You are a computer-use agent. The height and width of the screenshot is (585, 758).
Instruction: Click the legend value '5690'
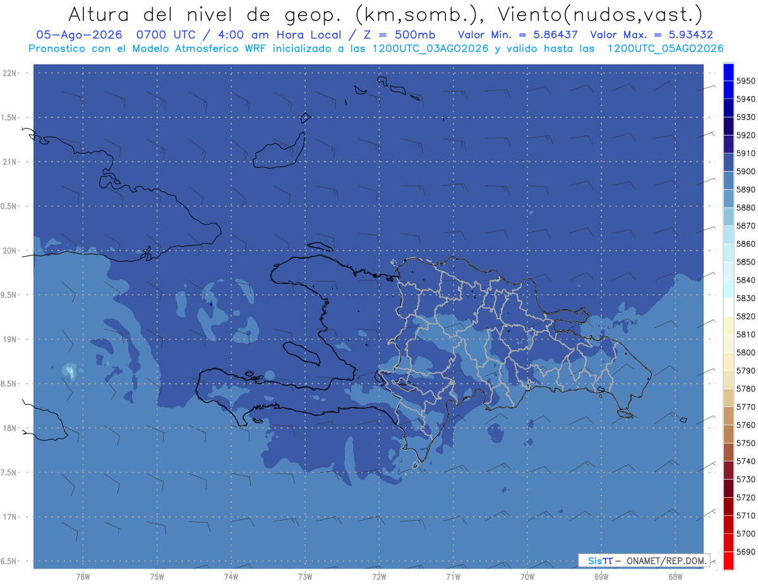pyautogui.click(x=745, y=552)
